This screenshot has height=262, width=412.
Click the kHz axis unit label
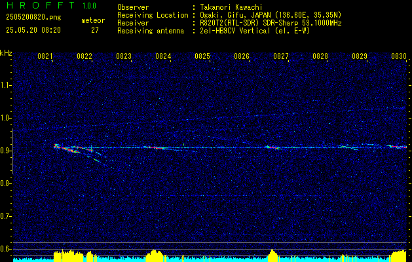click(6, 53)
